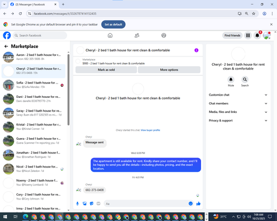Open Chrome profile icon
This screenshot has width=277, height=221.
click(264, 14)
